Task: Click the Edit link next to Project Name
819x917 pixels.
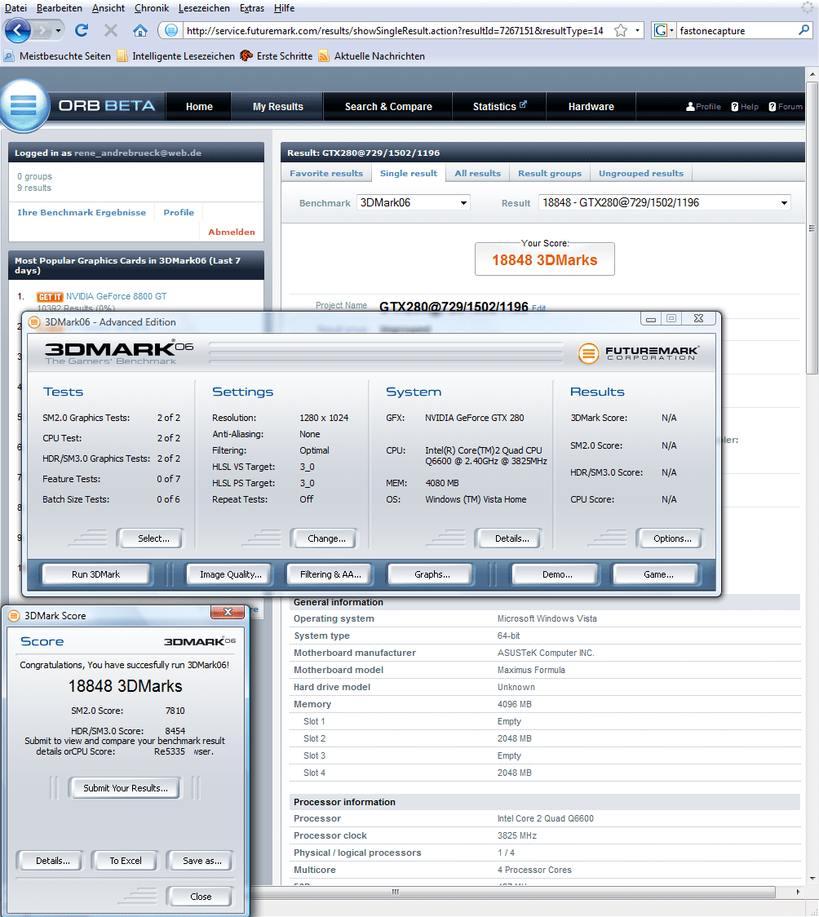Action: [538, 308]
